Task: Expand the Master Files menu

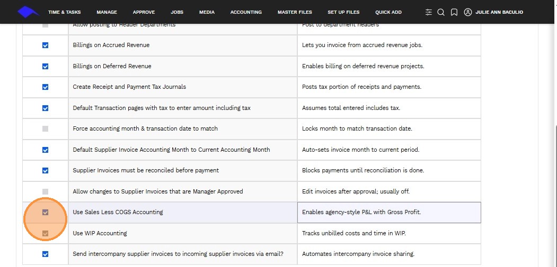Action: pos(295,12)
